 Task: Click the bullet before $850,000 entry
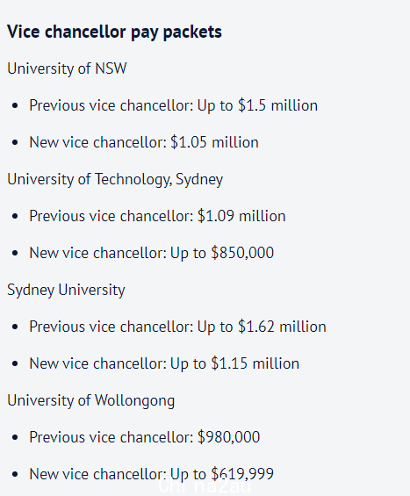click(15, 254)
